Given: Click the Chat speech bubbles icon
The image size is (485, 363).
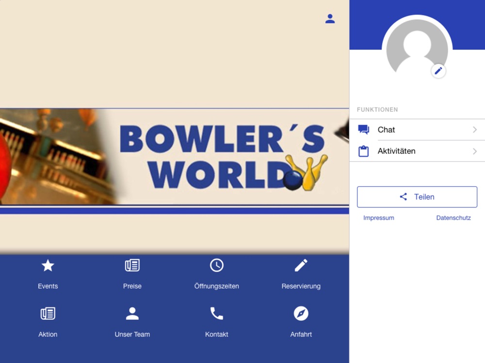Looking at the screenshot, I should (x=363, y=130).
